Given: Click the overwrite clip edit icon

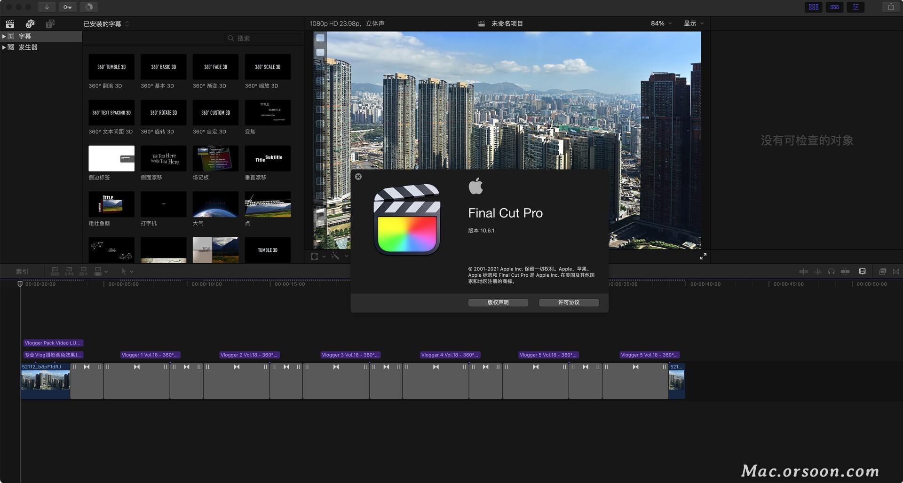Looking at the screenshot, I should tap(98, 271).
